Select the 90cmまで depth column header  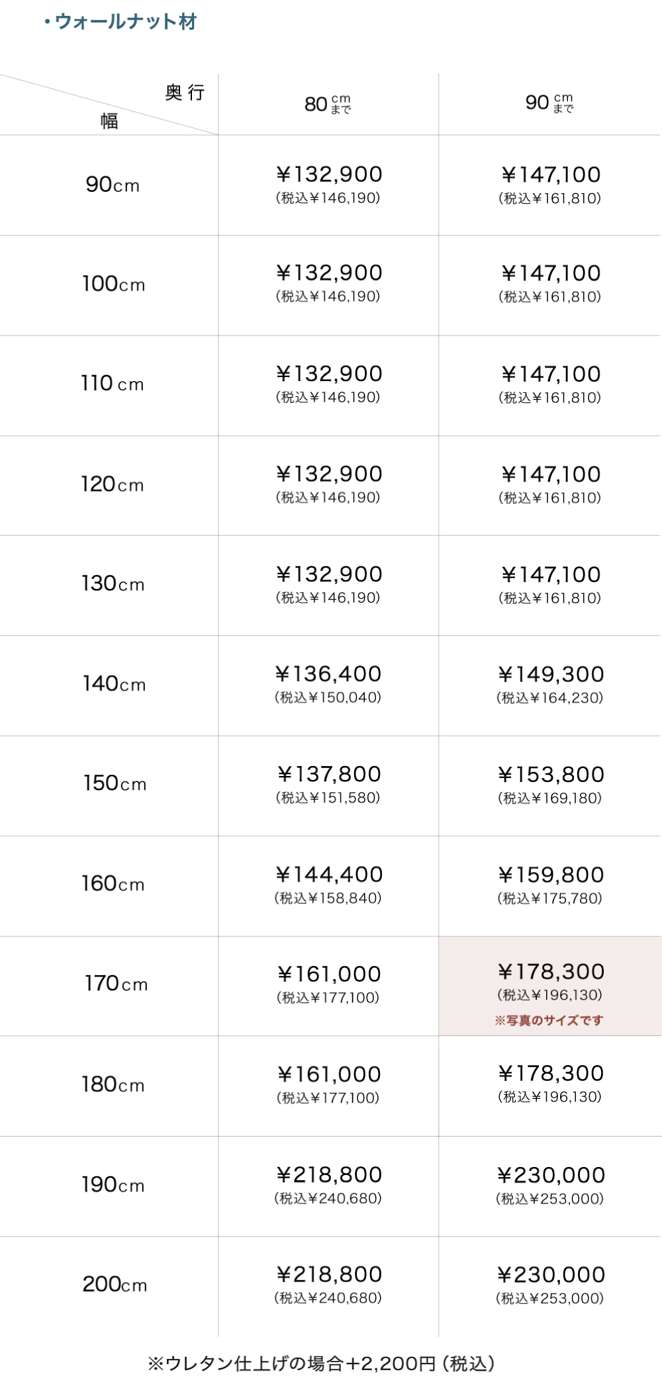[549, 103]
